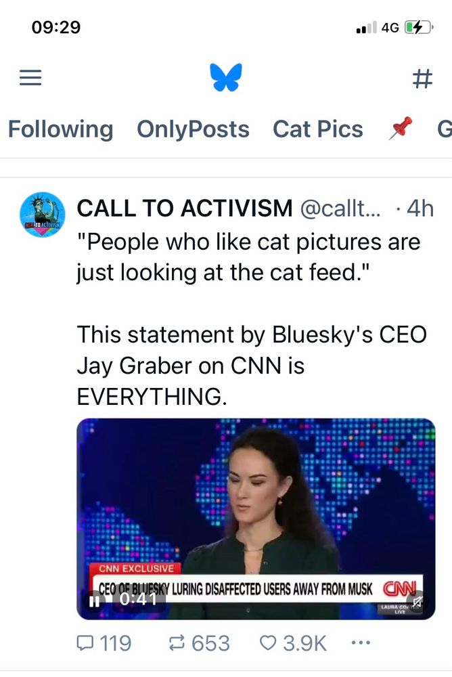Select the pinned feed pushpin tab

click(x=401, y=128)
